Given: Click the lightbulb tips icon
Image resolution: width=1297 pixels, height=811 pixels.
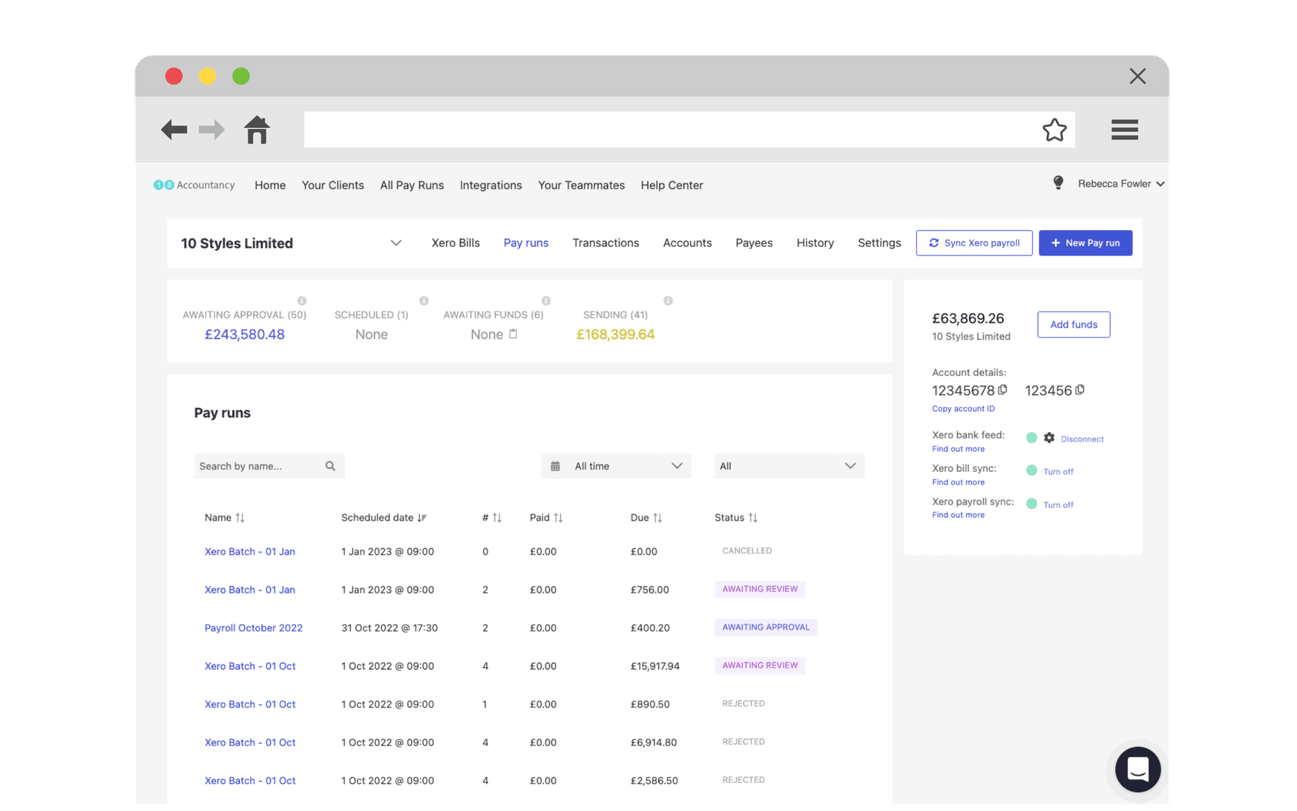Looking at the screenshot, I should [1058, 183].
